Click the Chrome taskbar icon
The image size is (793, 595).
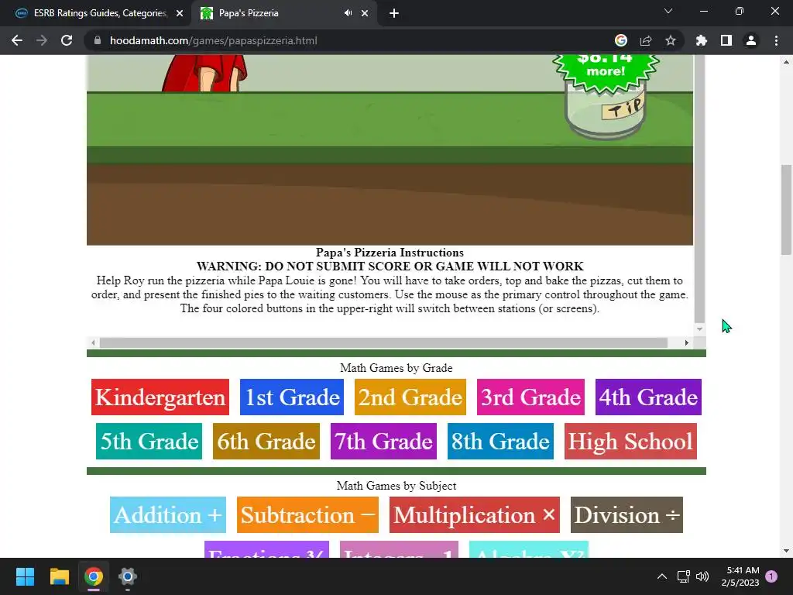click(x=94, y=576)
